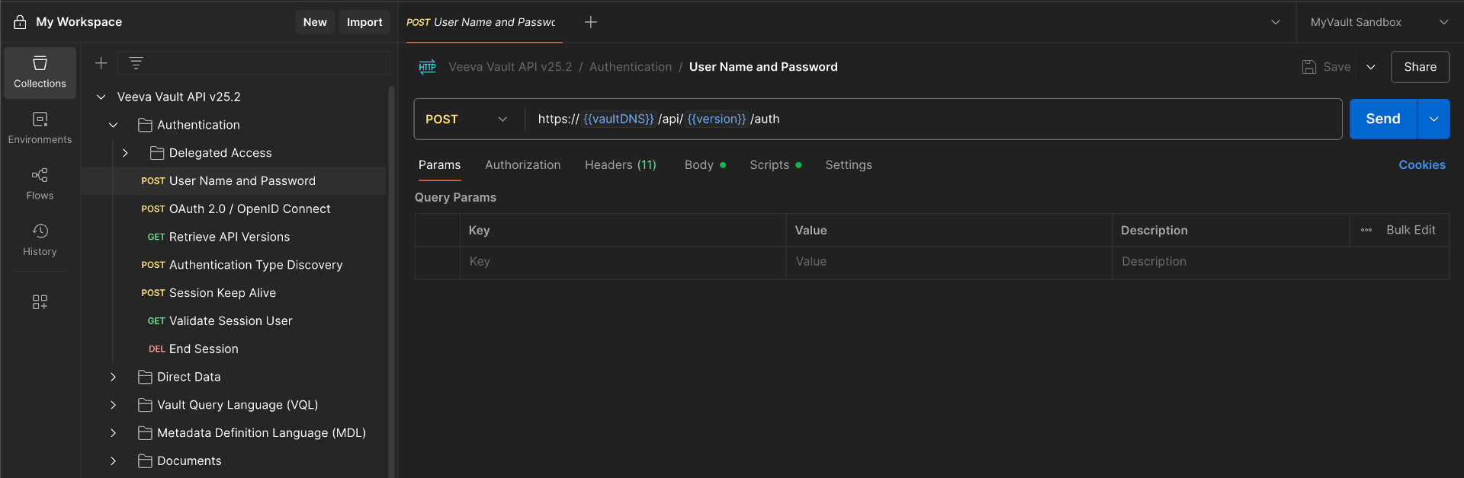Open the Cookies link
1464x478 pixels.
[1421, 165]
